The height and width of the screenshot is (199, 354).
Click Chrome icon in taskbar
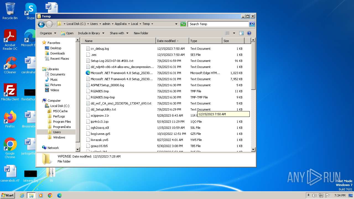50,195
